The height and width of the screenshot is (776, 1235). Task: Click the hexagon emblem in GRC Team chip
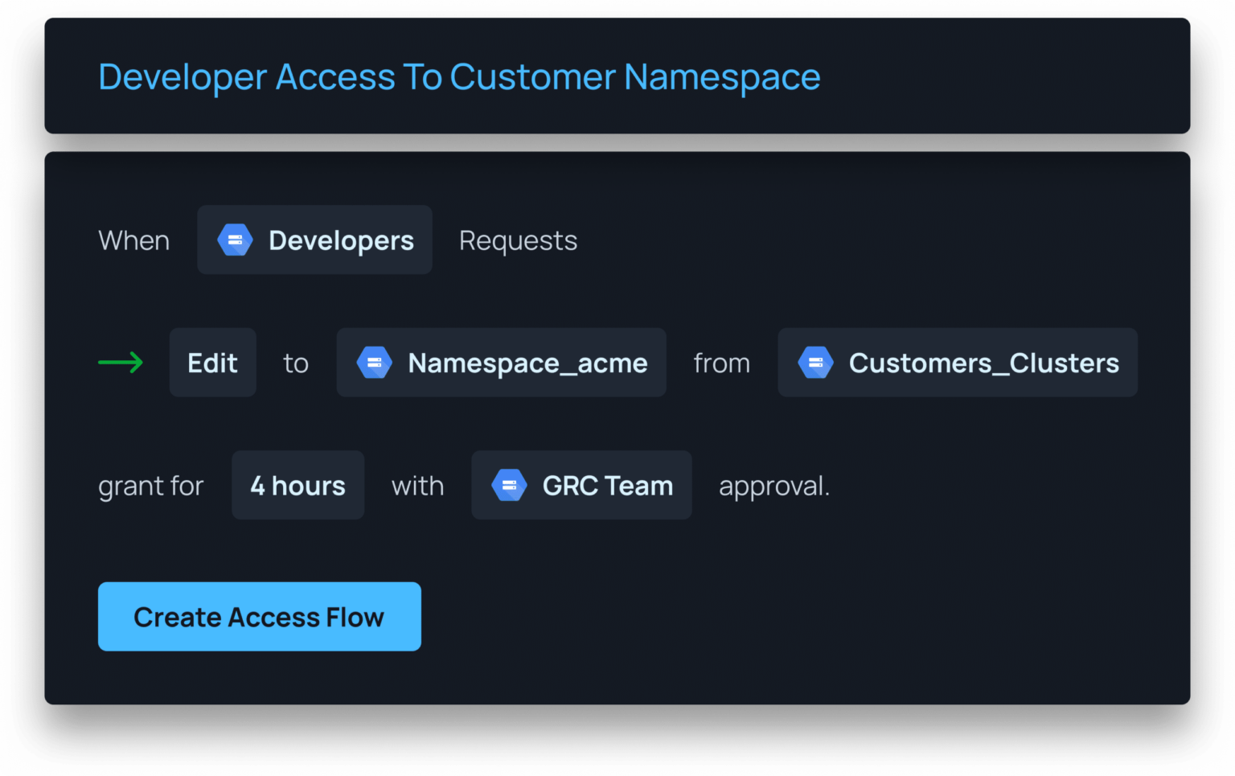click(x=509, y=485)
